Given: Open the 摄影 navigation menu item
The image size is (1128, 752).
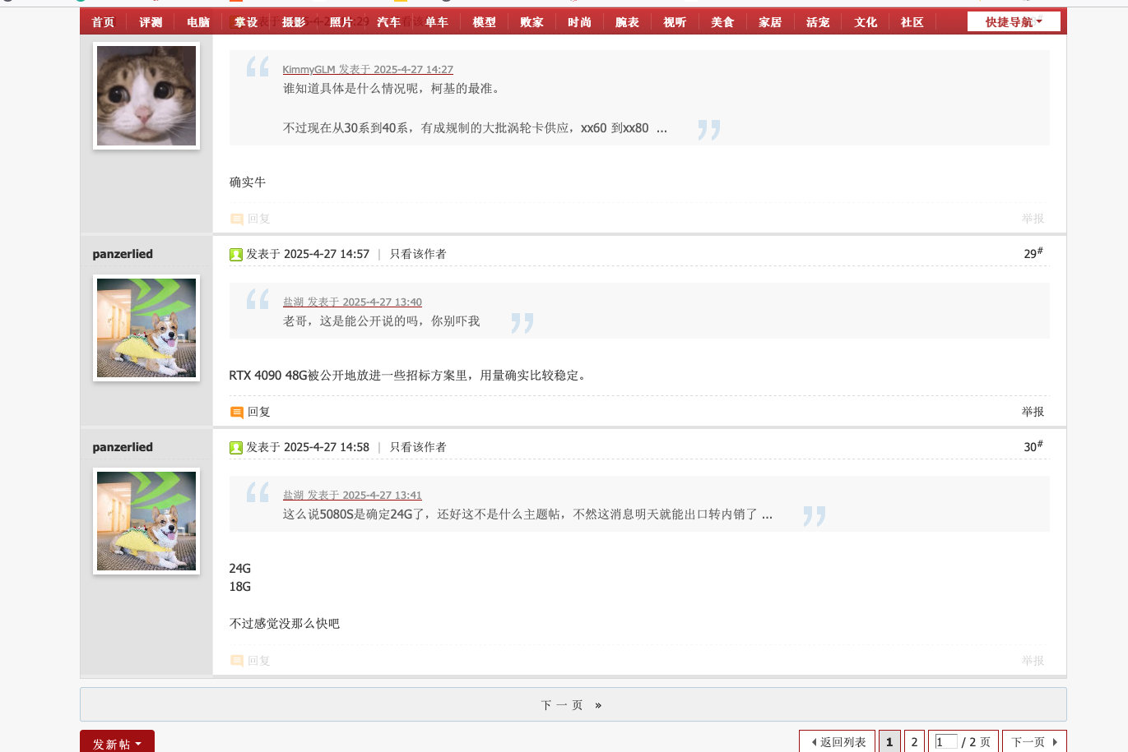Looking at the screenshot, I should pos(294,22).
